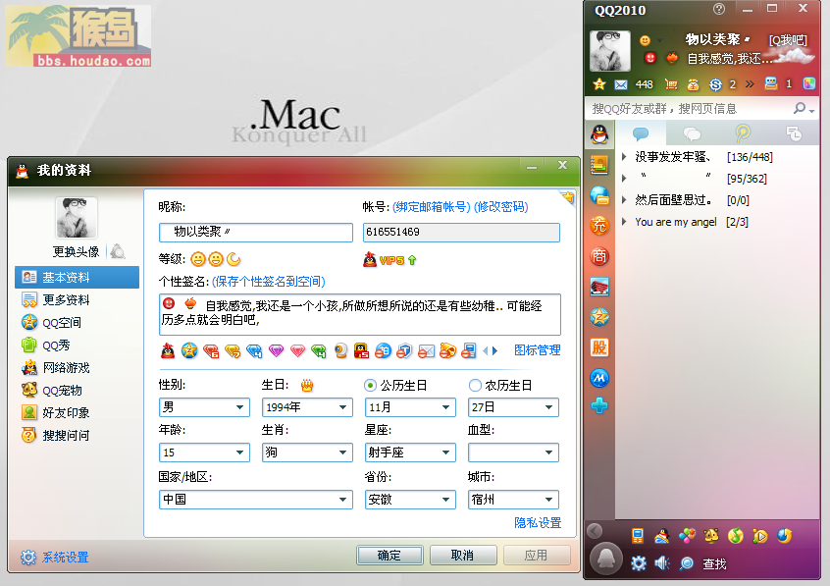
Task: Switch to the contacts tab with blue bubble
Action: [641, 133]
